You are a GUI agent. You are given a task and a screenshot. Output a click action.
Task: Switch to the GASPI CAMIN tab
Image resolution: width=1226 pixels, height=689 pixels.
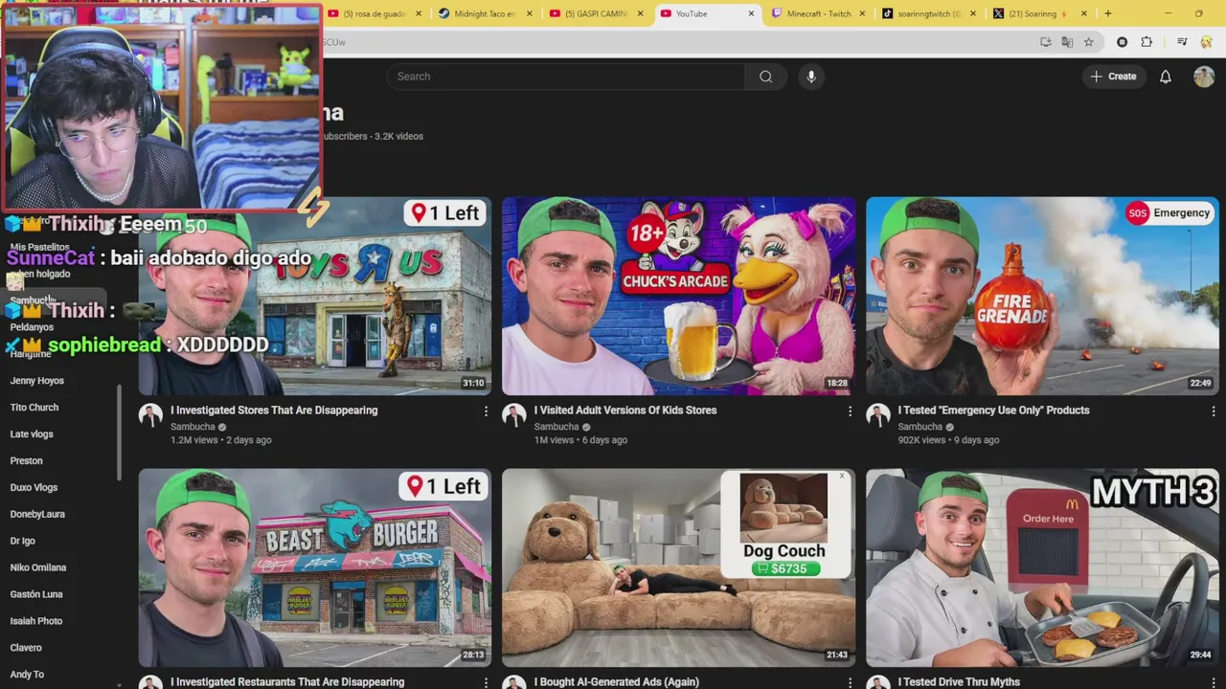pos(594,13)
